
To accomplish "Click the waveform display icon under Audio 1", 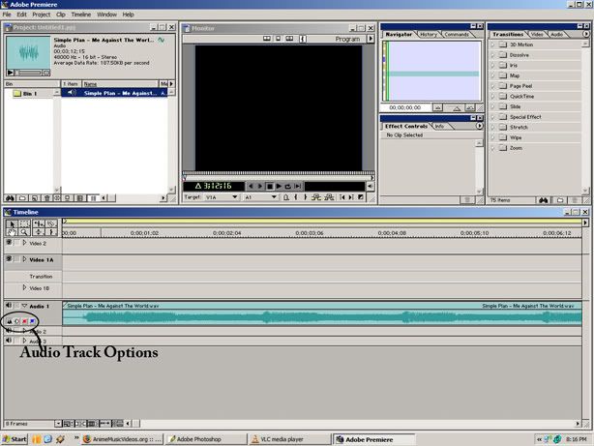I will pos(9,321).
